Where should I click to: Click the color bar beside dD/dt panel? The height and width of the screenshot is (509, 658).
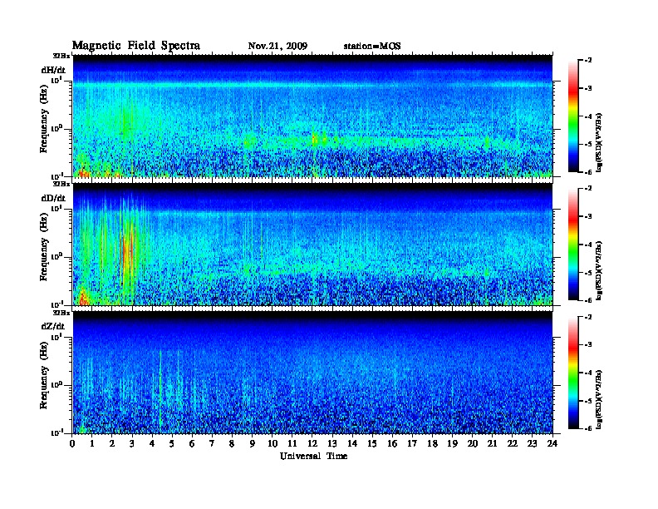573,244
